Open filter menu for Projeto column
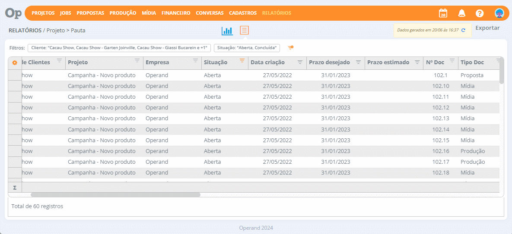 pyautogui.click(x=137, y=60)
